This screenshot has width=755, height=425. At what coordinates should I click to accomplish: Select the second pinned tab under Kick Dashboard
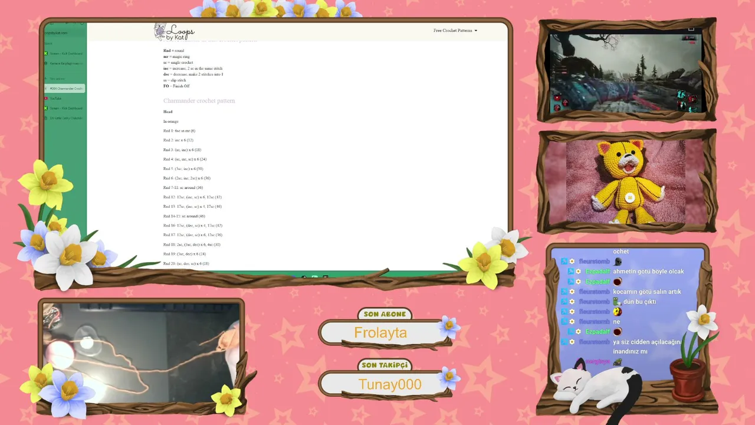pyautogui.click(x=64, y=63)
